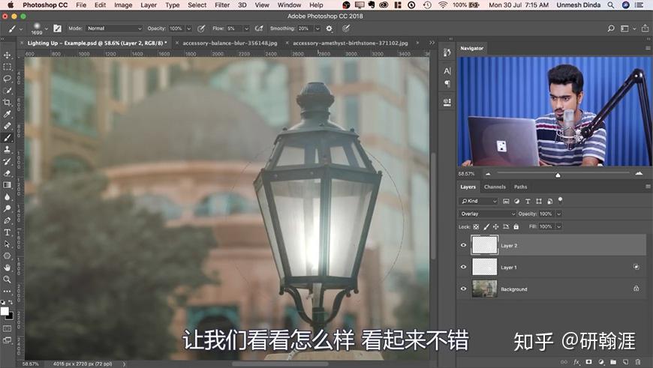This screenshot has width=653, height=368.
Task: Select the Shape tool
Action: coord(7,256)
